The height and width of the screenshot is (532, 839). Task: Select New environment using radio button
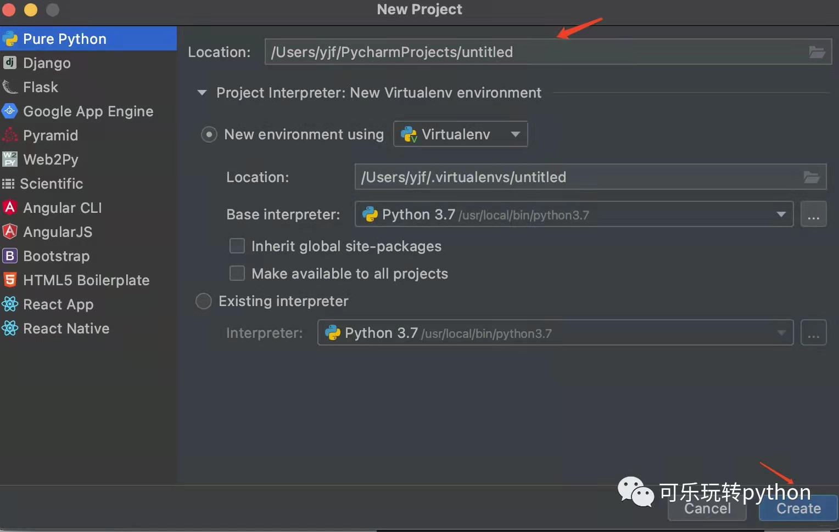(x=209, y=134)
